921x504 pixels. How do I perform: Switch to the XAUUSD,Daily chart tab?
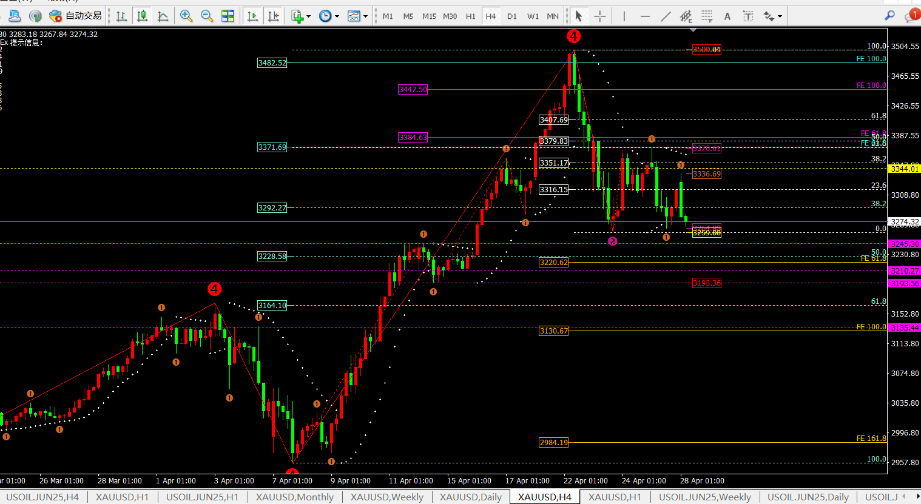470,497
